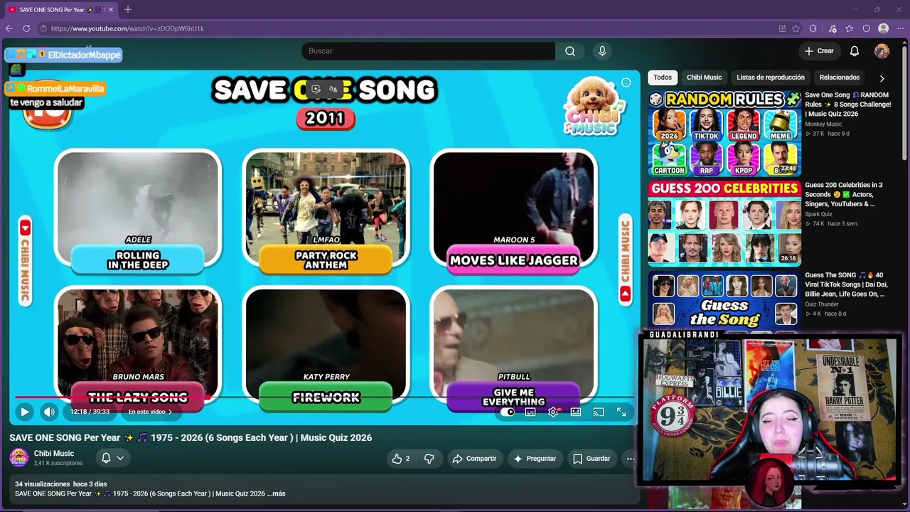
Task: Select the Todos filter chip
Action: (663, 78)
